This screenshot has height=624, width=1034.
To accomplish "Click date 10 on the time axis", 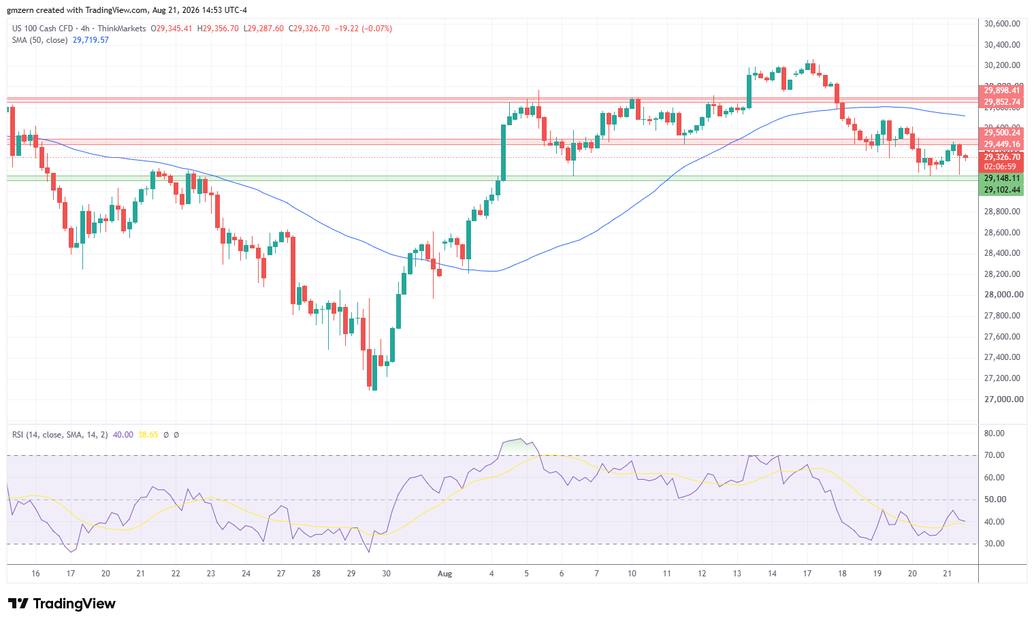I will click(632, 574).
